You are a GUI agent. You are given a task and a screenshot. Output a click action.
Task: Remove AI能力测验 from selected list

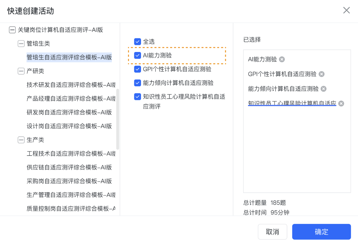point(282,59)
